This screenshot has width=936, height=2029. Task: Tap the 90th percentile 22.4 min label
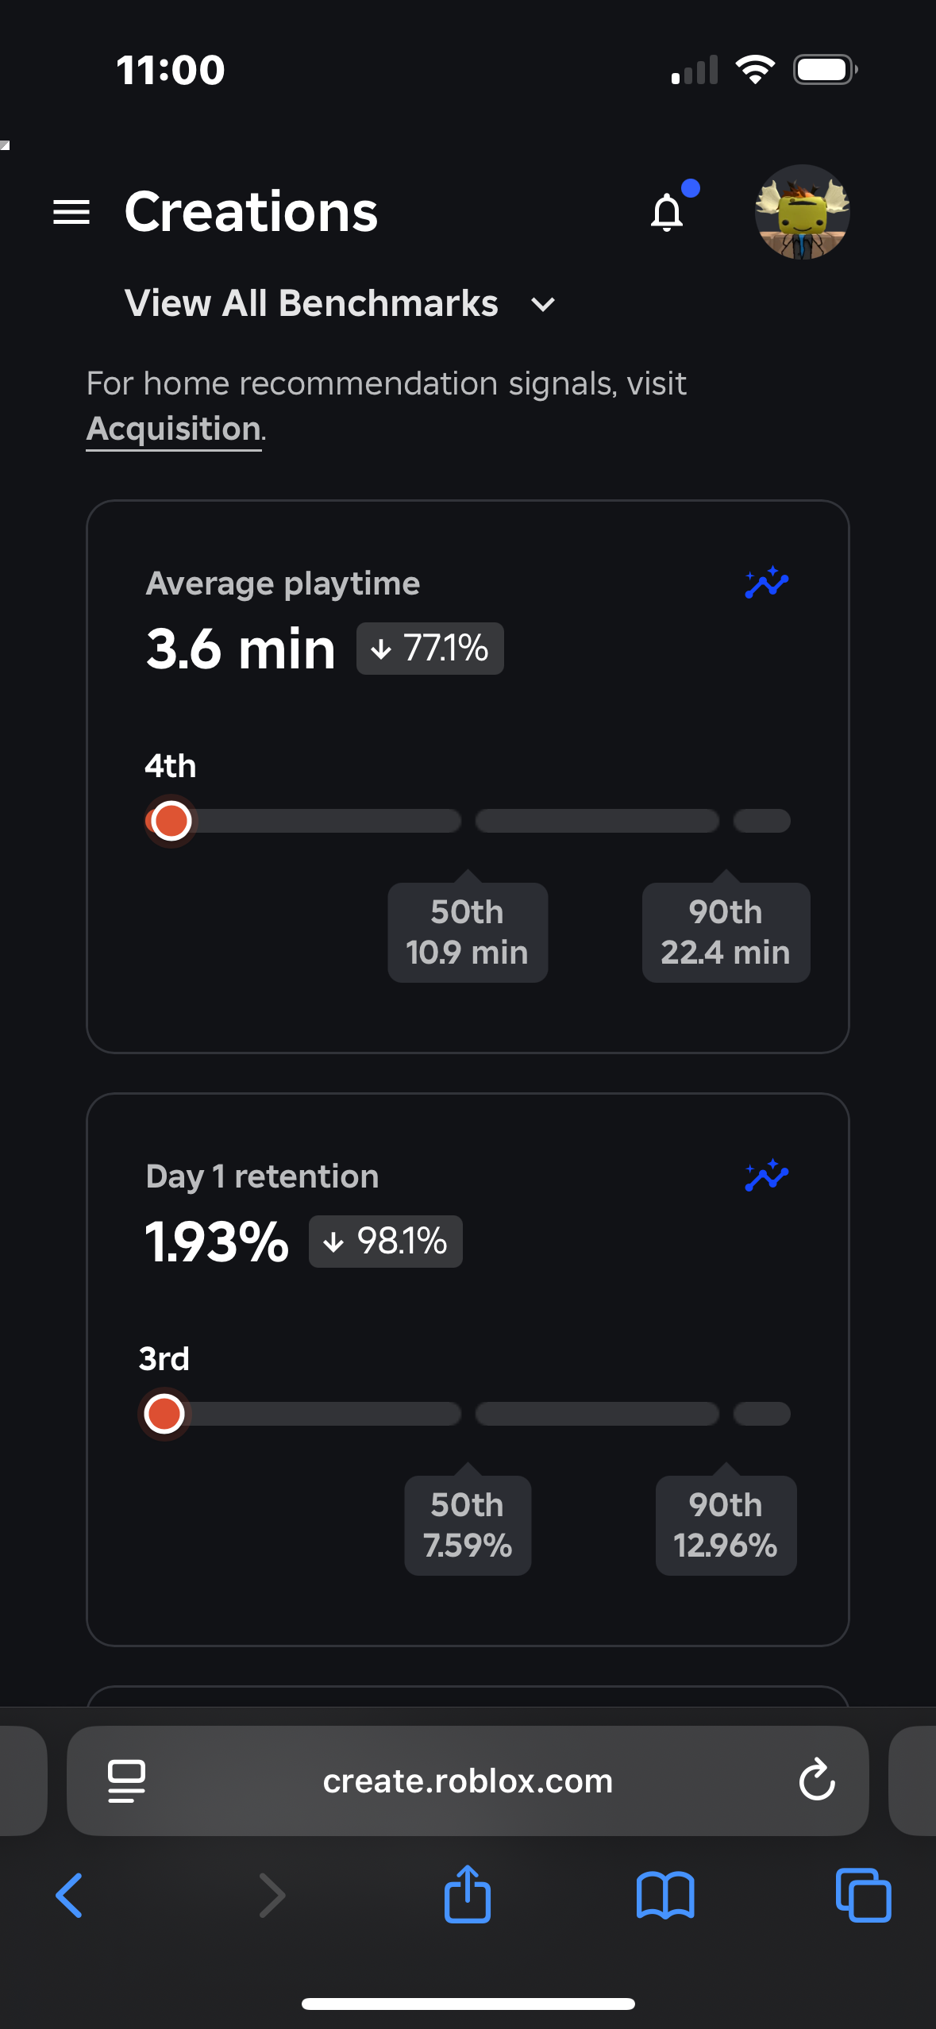point(726,933)
